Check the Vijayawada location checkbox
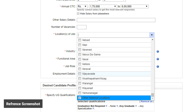The image size is (195, 112). pos(80,74)
